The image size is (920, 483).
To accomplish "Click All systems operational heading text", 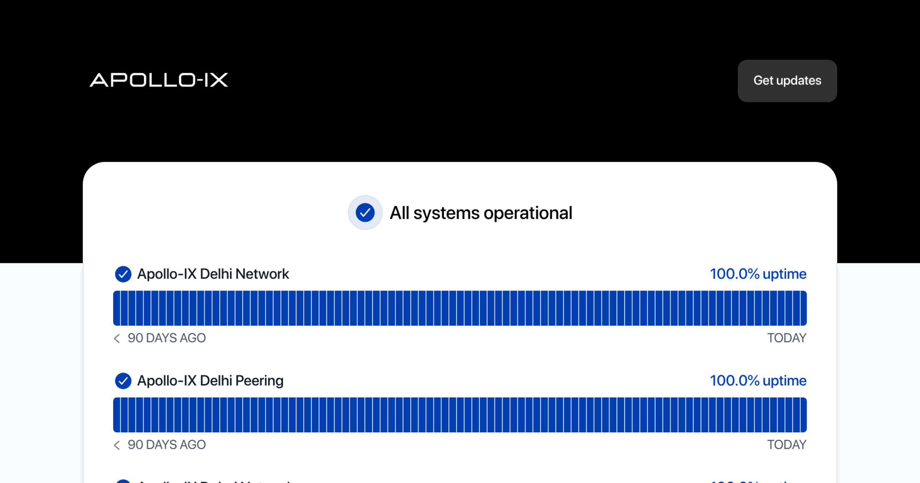I will (481, 213).
